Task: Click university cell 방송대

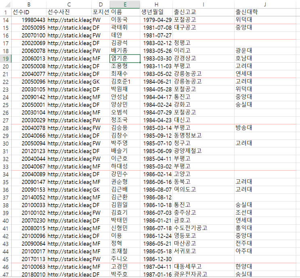Action: click(265, 128)
